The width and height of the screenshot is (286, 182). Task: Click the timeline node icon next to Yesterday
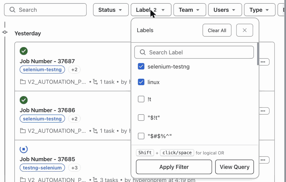(5, 32)
